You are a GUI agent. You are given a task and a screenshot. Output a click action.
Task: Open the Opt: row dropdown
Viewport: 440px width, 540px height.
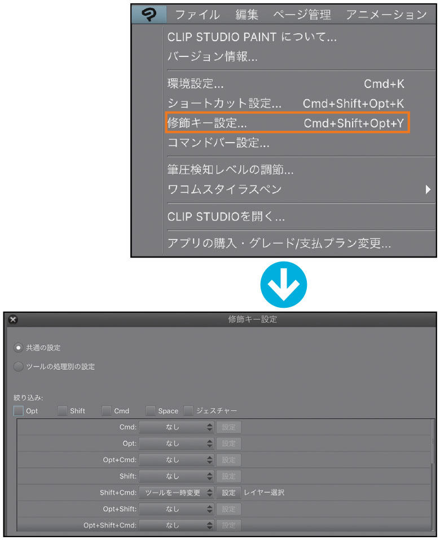(x=177, y=444)
